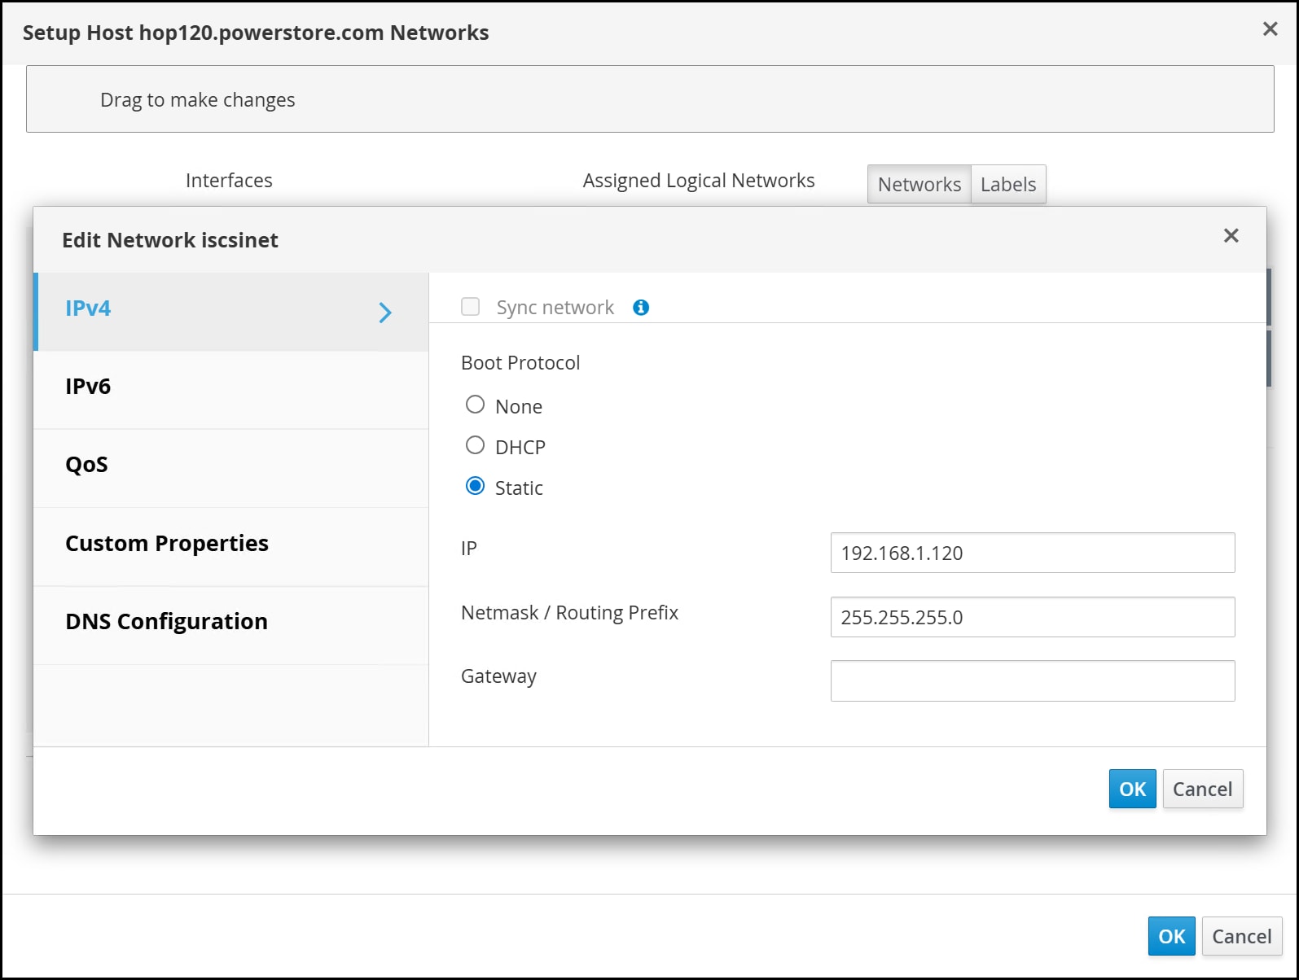The image size is (1299, 980).
Task: Show the Networks list tab
Action: click(x=919, y=184)
